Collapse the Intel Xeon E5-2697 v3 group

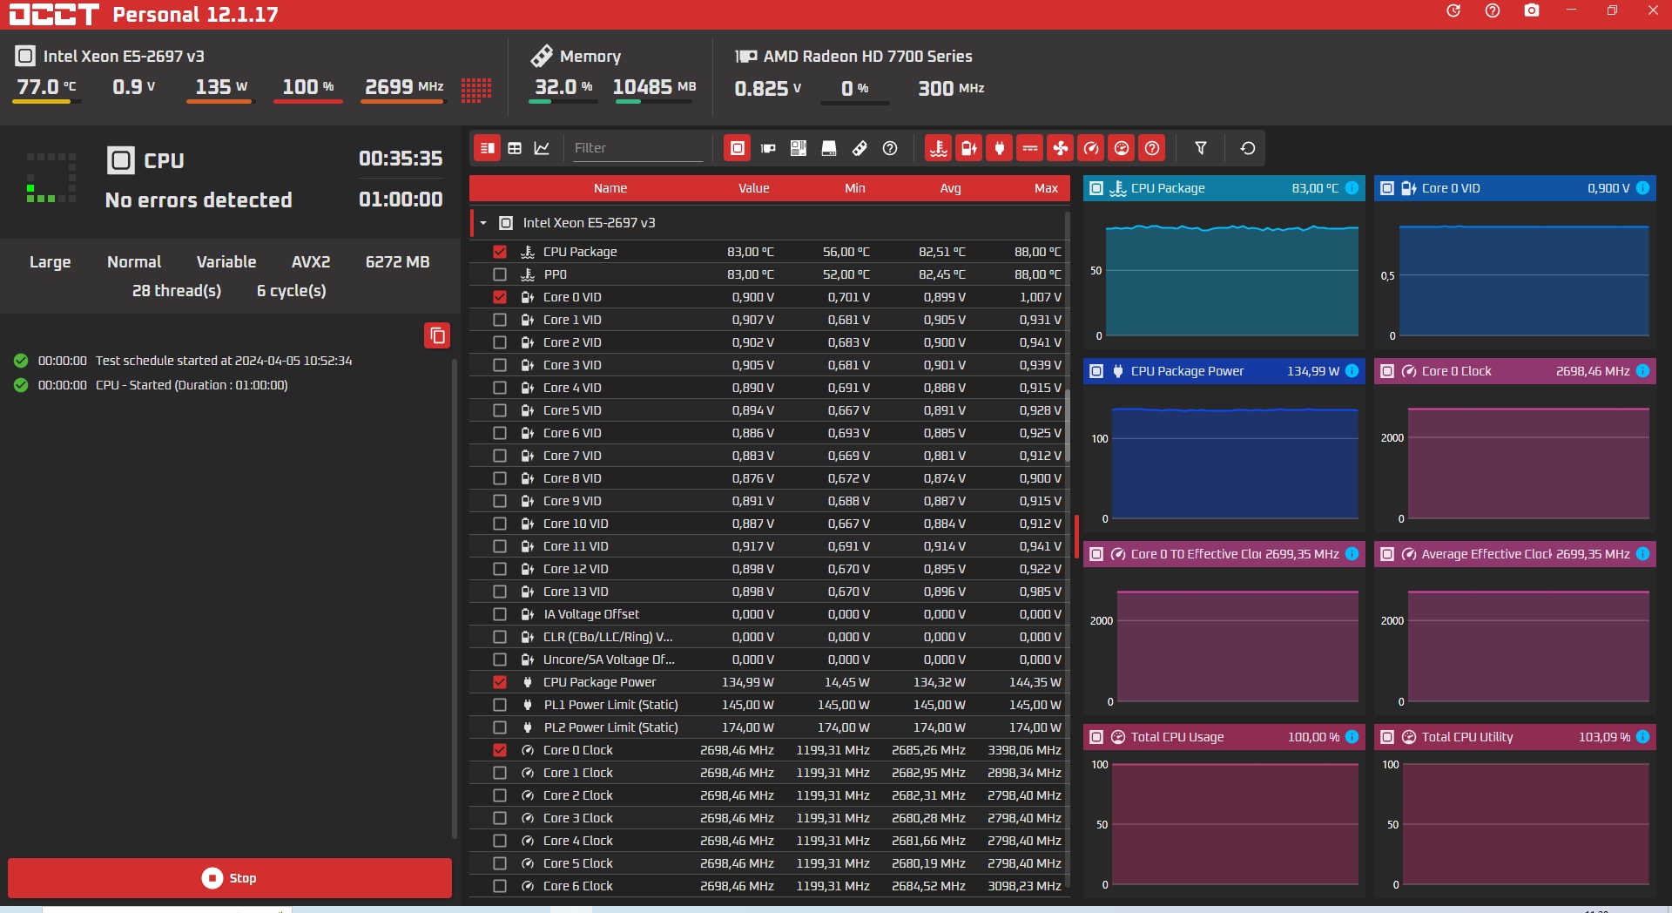pyautogui.click(x=483, y=223)
